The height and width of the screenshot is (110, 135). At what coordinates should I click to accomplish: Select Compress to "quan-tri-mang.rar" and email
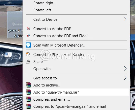tap(76, 106)
